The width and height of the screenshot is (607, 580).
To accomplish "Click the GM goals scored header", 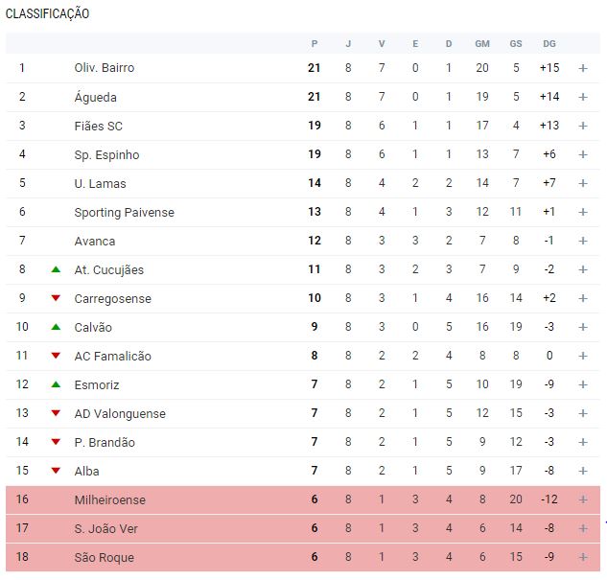I will tap(482, 43).
